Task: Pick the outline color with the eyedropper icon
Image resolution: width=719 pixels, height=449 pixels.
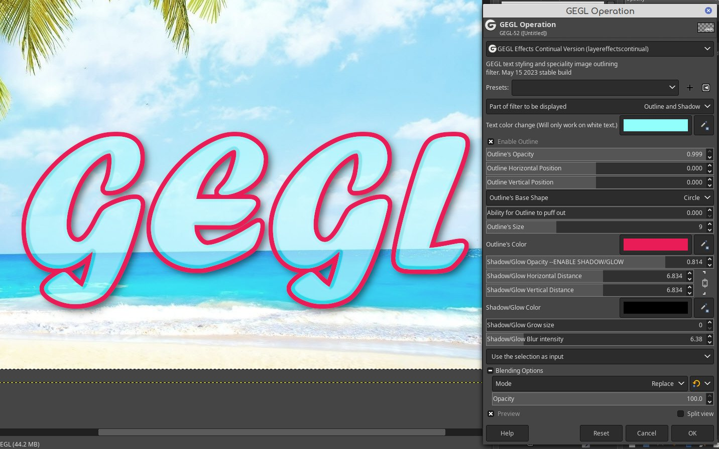Action: coord(704,245)
